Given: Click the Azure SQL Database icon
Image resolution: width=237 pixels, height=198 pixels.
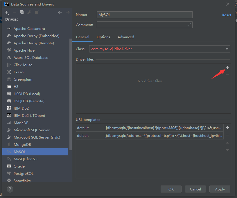Looking at the screenshot, I should tap(9, 57).
